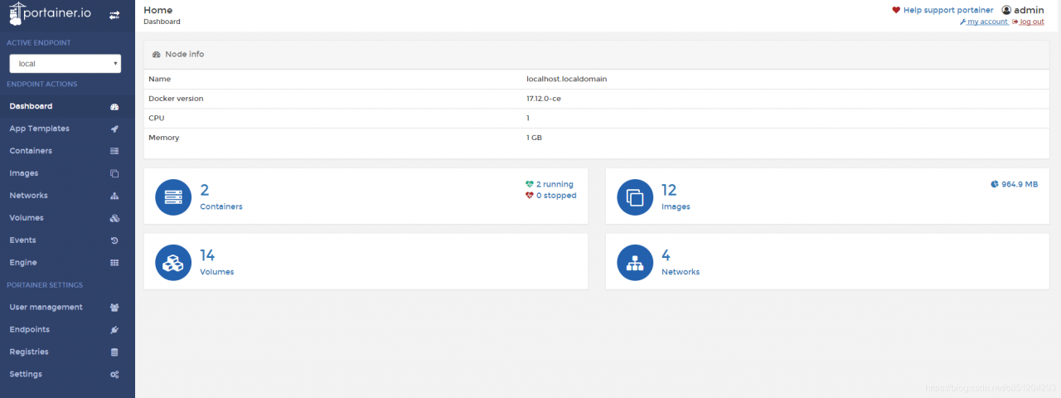The image size is (1061, 398).
Task: Click the Dashboard gauge icon
Action: pyautogui.click(x=114, y=107)
